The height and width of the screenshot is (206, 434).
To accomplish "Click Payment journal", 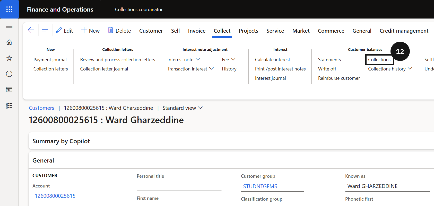I will pos(50,60).
